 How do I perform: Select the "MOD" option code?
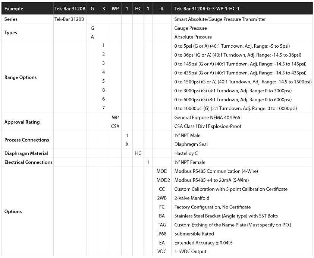(162, 171)
